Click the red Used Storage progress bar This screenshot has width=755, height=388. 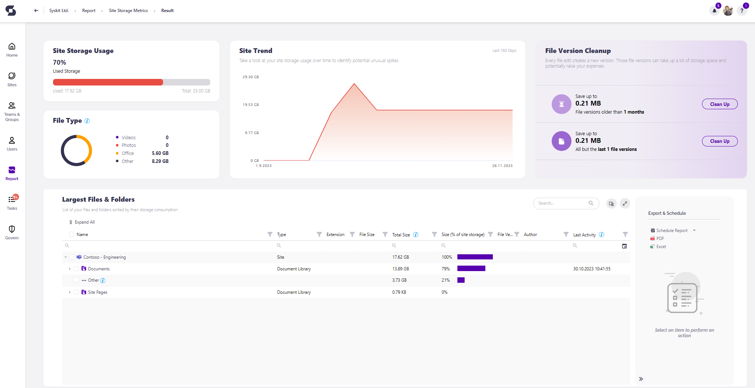(x=108, y=82)
